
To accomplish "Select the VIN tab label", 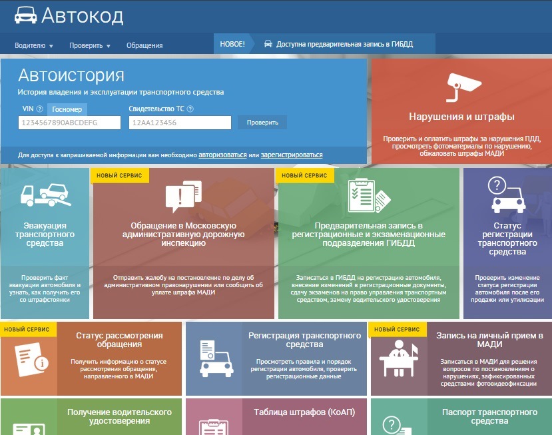I will coord(28,109).
